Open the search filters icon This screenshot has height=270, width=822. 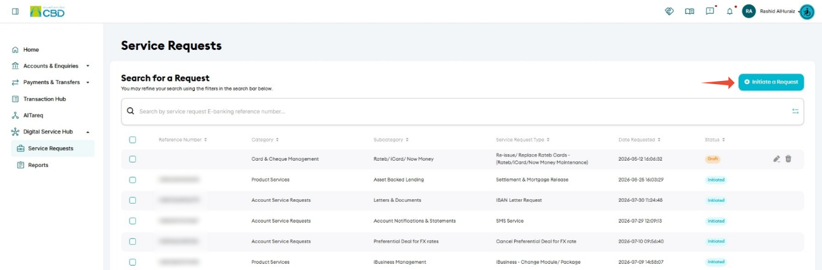(795, 111)
